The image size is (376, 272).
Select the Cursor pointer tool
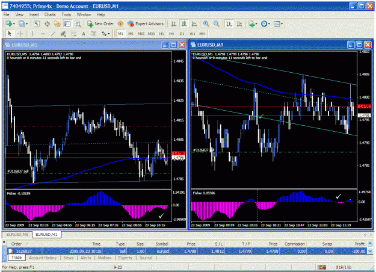(10, 34)
